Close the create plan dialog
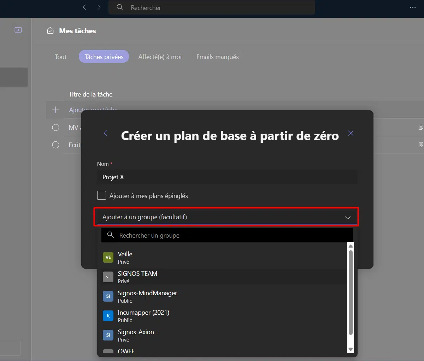 pos(351,133)
